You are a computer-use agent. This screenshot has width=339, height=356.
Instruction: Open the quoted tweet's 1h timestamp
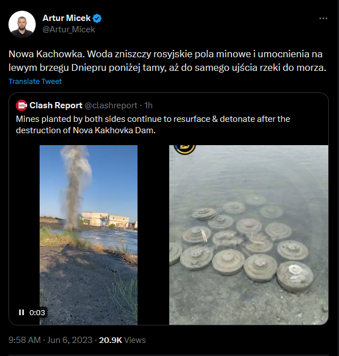(x=148, y=105)
